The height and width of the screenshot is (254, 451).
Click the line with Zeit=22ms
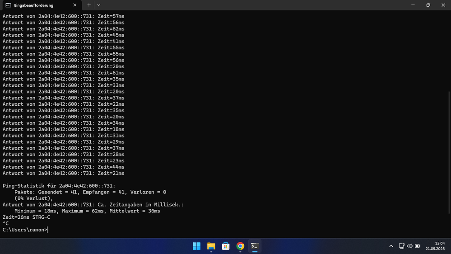coord(64,104)
